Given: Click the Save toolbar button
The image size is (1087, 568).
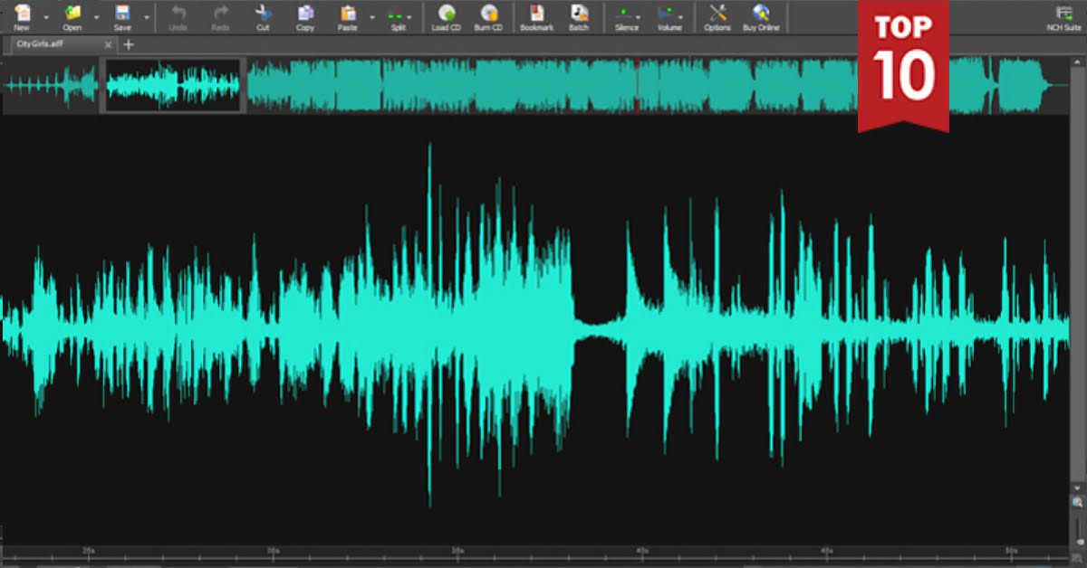Looking at the screenshot, I should [121, 14].
